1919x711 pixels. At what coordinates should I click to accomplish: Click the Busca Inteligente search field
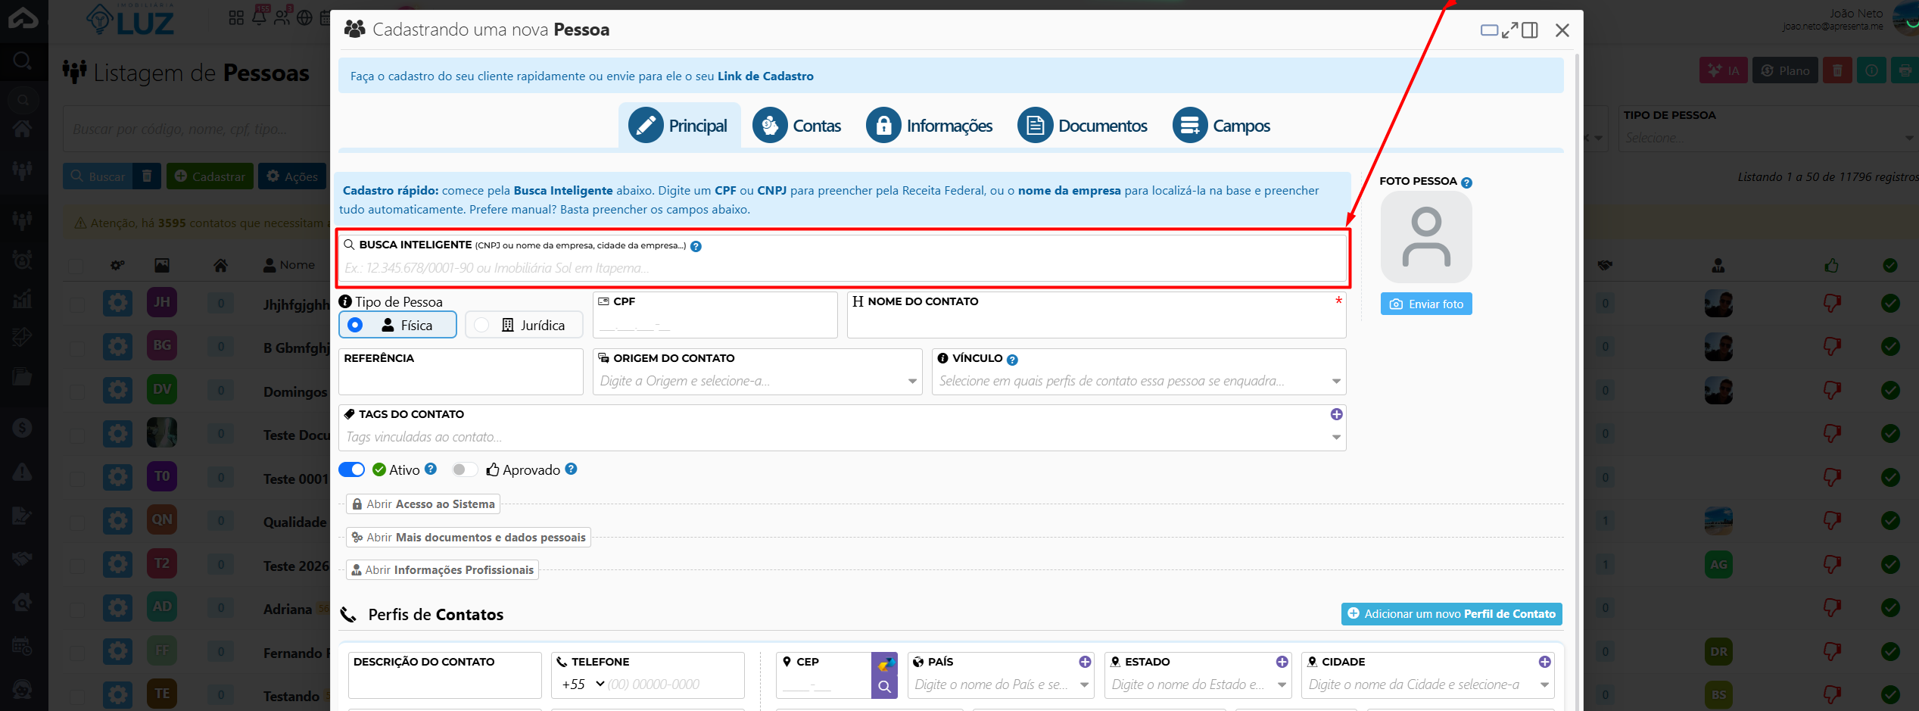tap(842, 259)
